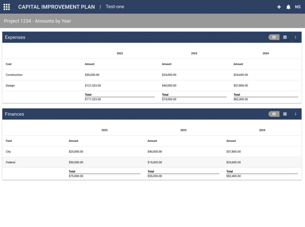Toggle the selected view segment in Expenses
The width and height of the screenshot is (305, 227).
coord(274,37)
